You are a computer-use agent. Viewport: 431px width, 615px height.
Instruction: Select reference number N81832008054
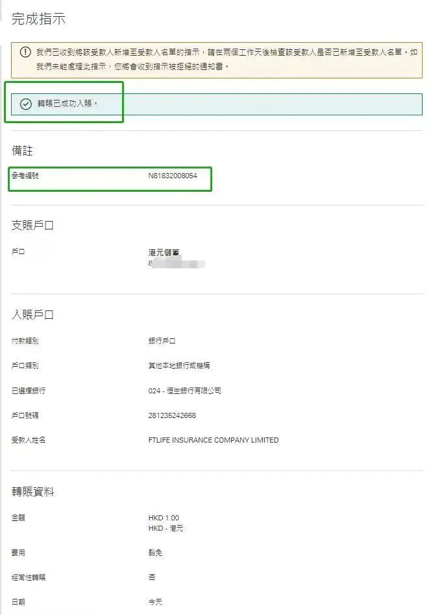click(173, 176)
